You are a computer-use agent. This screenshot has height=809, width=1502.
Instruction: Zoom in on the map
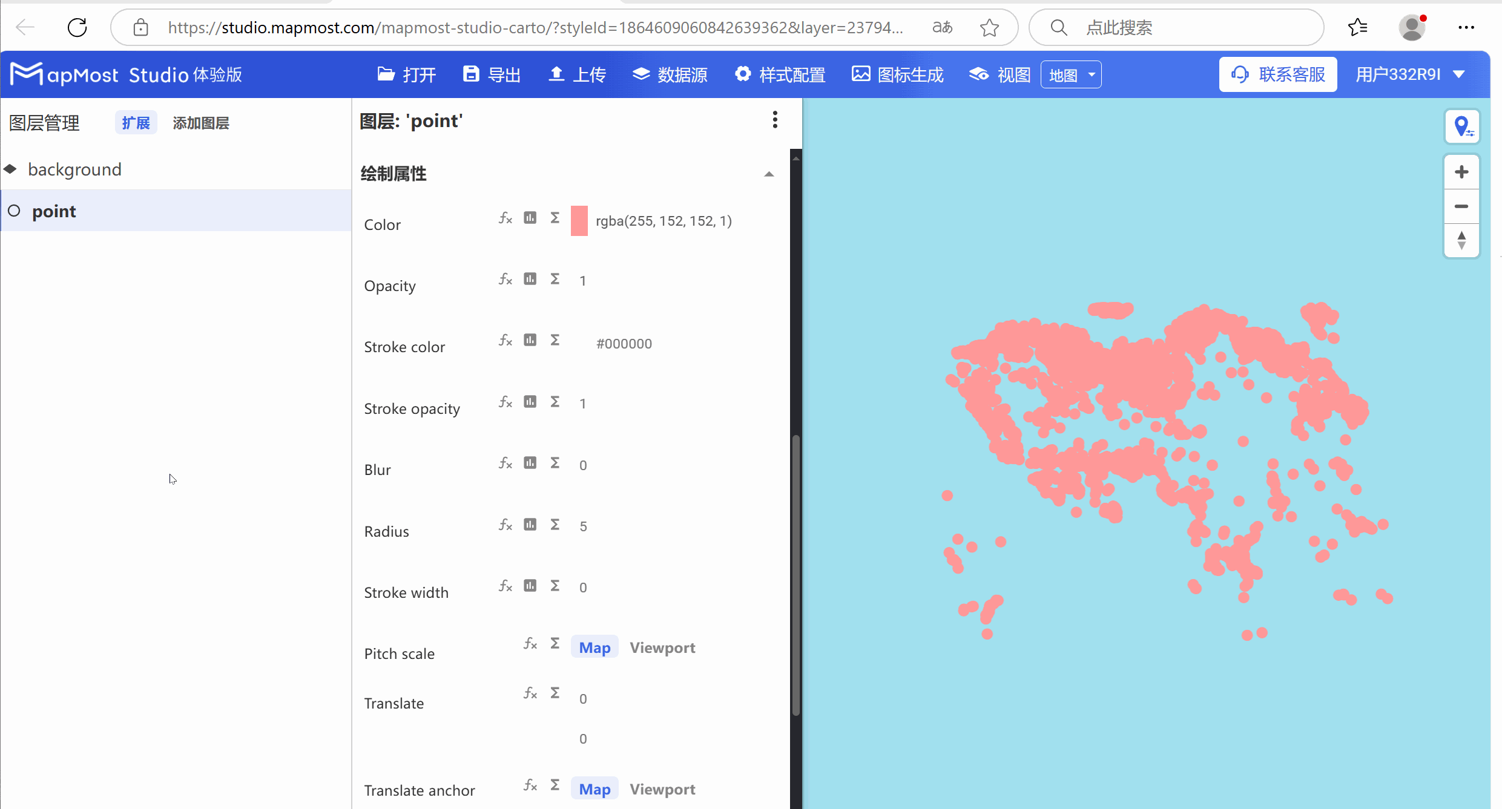click(x=1461, y=171)
